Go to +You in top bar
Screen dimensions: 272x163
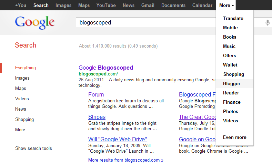click(20, 5)
